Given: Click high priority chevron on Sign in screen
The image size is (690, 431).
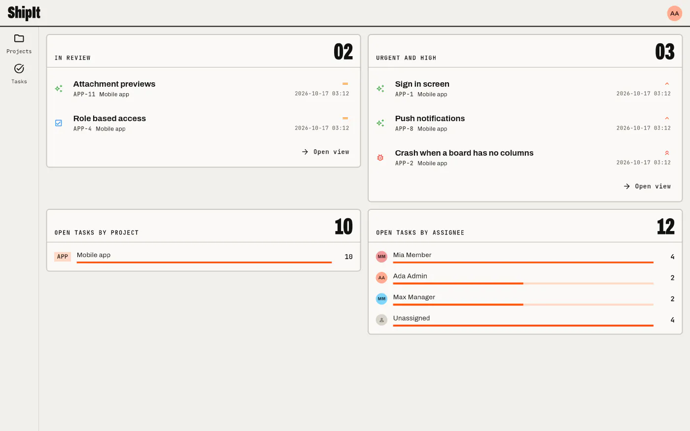Looking at the screenshot, I should [x=667, y=84].
